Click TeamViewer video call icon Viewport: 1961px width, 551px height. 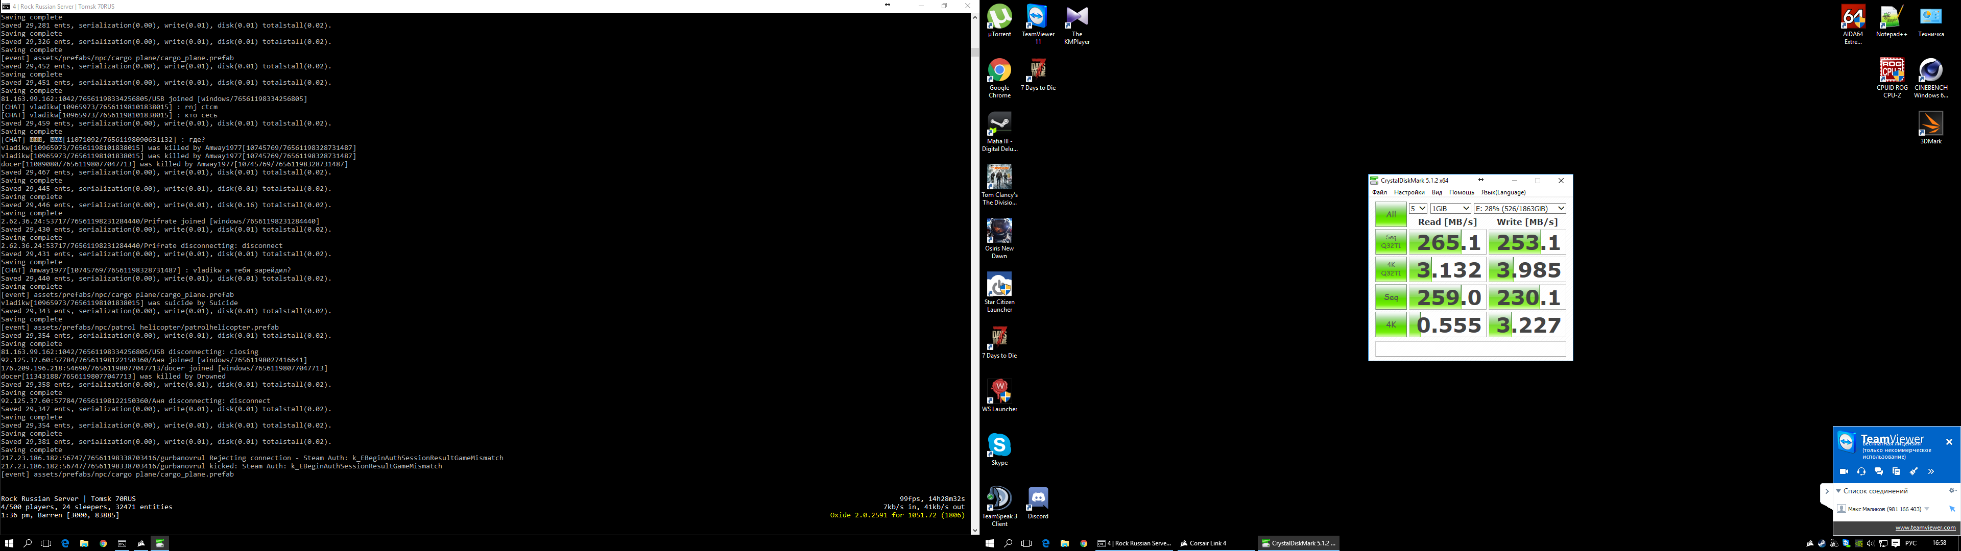(1844, 472)
